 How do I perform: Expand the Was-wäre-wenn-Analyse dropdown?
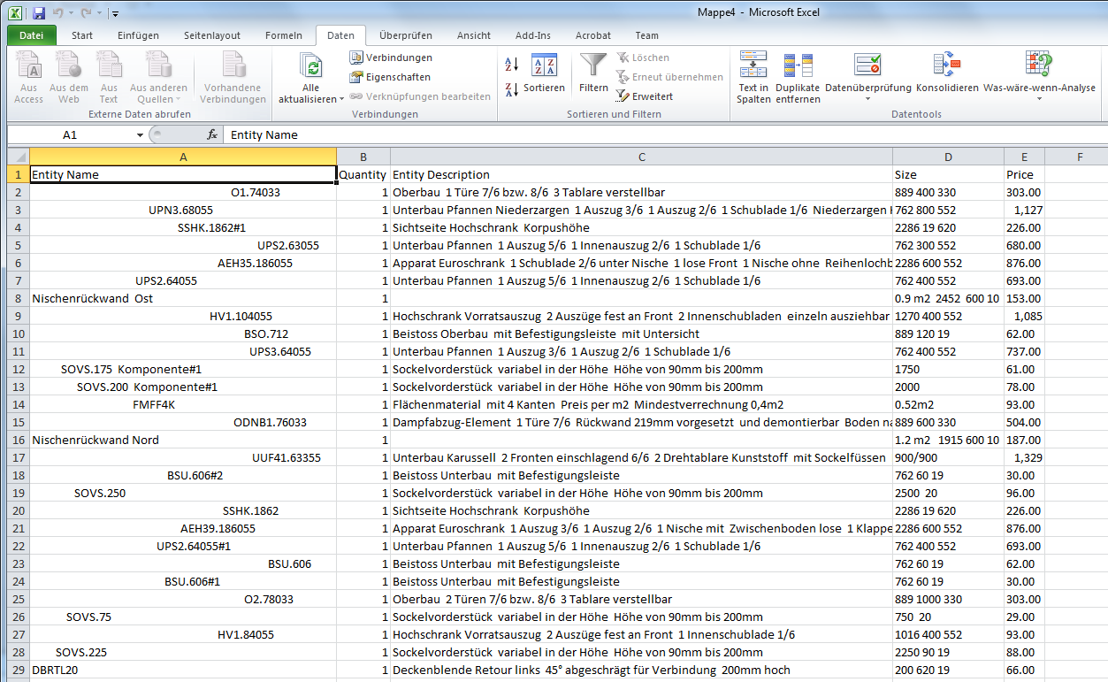(1038, 99)
